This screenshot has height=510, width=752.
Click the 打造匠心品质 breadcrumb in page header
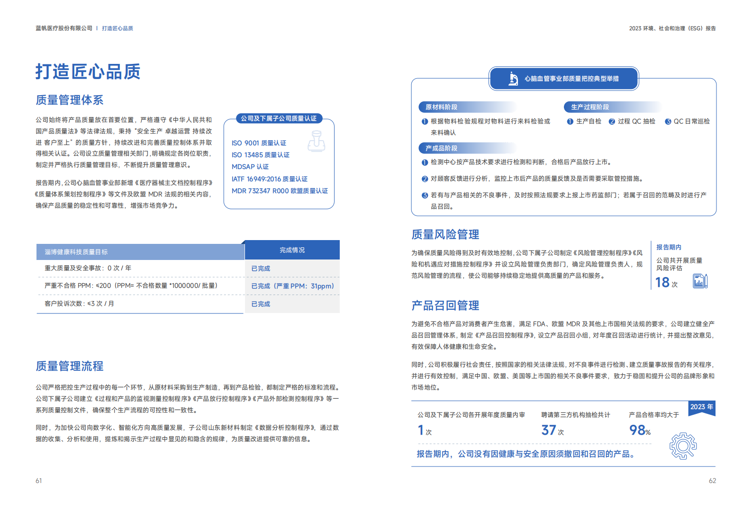tap(118, 28)
